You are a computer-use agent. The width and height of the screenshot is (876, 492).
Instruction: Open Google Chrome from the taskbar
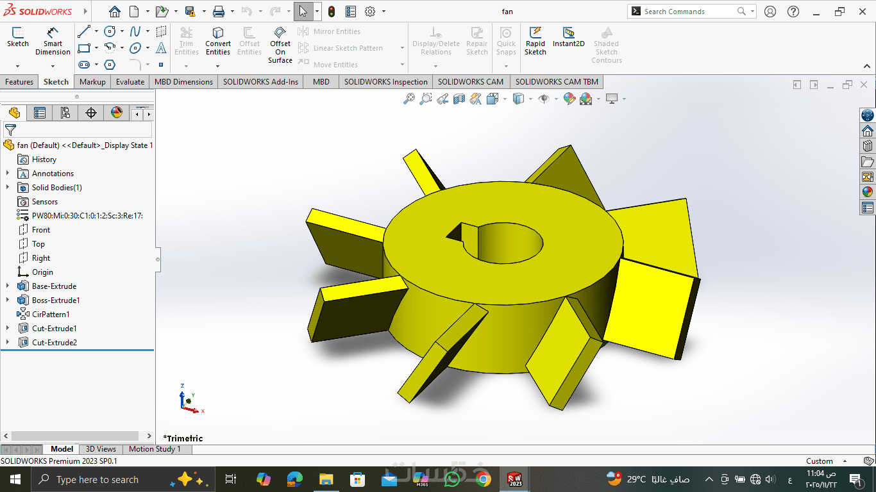483,479
